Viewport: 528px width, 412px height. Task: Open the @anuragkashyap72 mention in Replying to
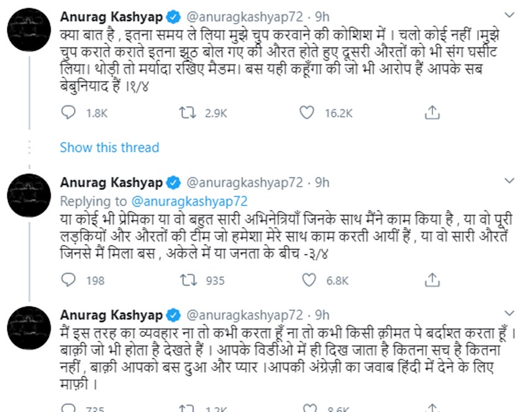click(x=189, y=200)
